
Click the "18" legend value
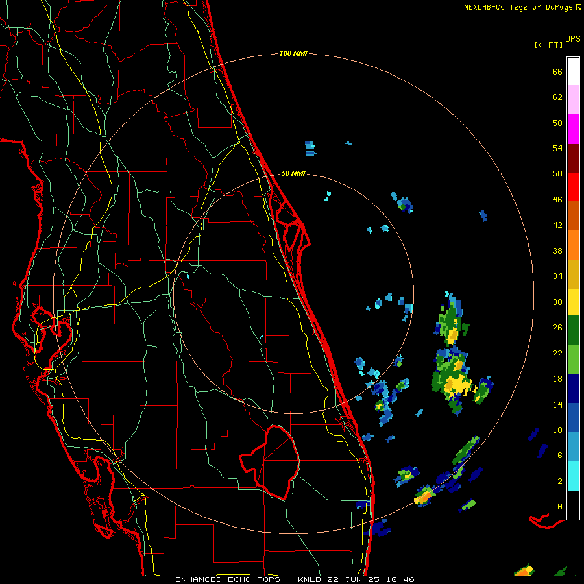click(557, 379)
